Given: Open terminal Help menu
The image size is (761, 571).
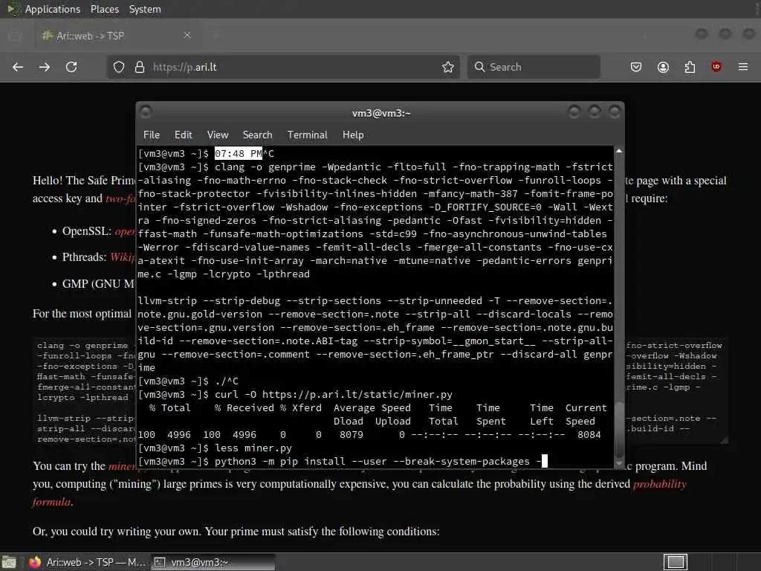Looking at the screenshot, I should pyautogui.click(x=353, y=135).
